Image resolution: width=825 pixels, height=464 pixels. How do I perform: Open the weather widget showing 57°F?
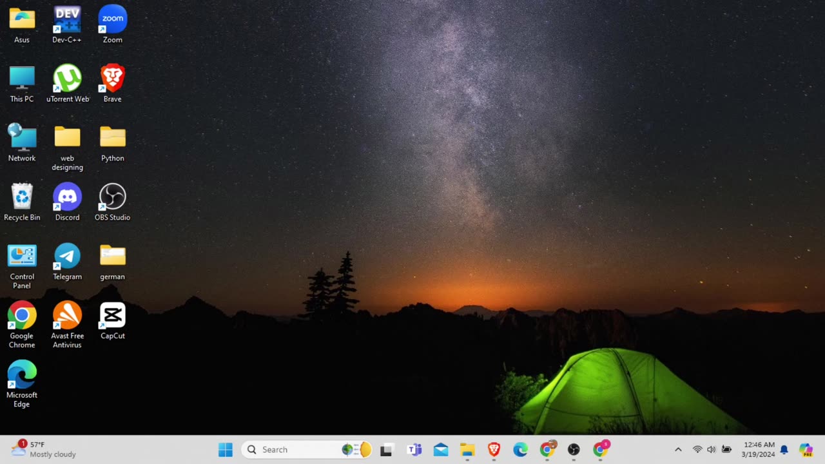[x=44, y=449]
